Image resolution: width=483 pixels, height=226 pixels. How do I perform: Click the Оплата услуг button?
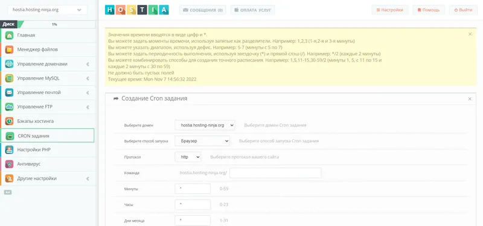pyautogui.click(x=252, y=10)
